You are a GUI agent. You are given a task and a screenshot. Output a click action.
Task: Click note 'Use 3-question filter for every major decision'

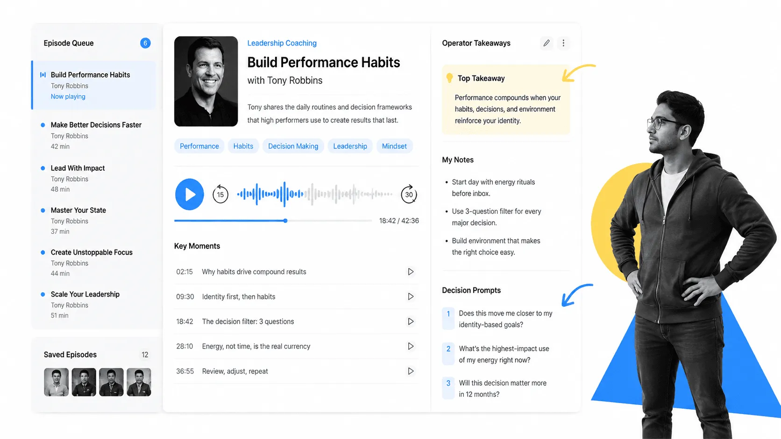tap(496, 217)
